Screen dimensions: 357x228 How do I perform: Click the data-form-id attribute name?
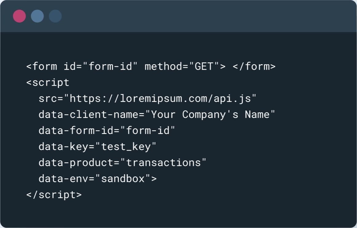pyautogui.click(x=76, y=131)
